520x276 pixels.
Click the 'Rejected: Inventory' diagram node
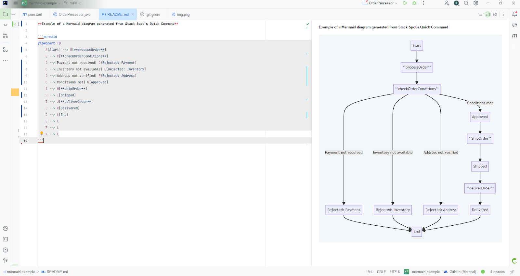click(x=393, y=210)
